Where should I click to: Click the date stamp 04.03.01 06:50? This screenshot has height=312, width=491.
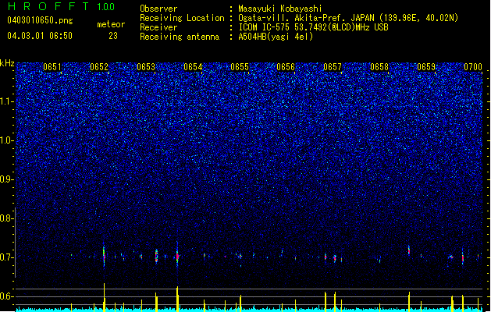coord(40,36)
